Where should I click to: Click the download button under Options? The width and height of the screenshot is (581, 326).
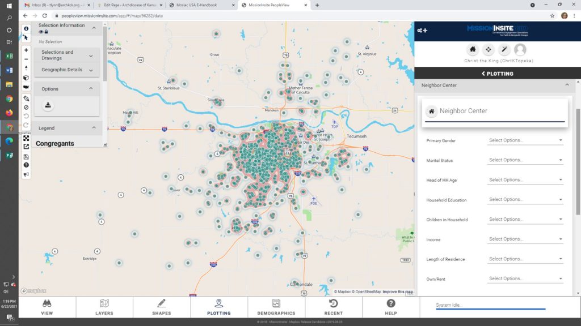point(48,105)
